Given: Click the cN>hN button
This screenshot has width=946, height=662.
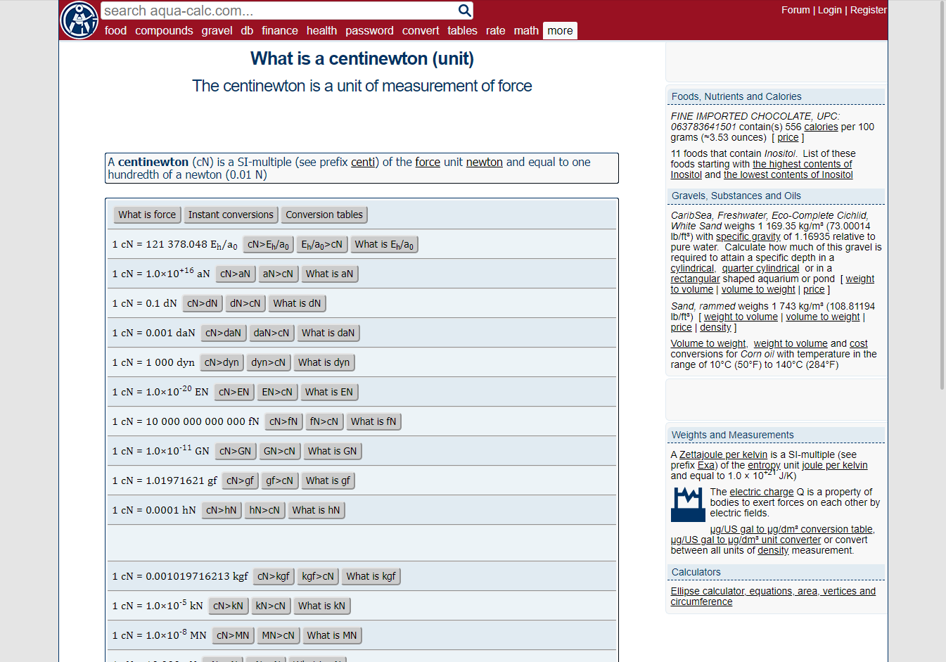Looking at the screenshot, I should pyautogui.click(x=222, y=510).
